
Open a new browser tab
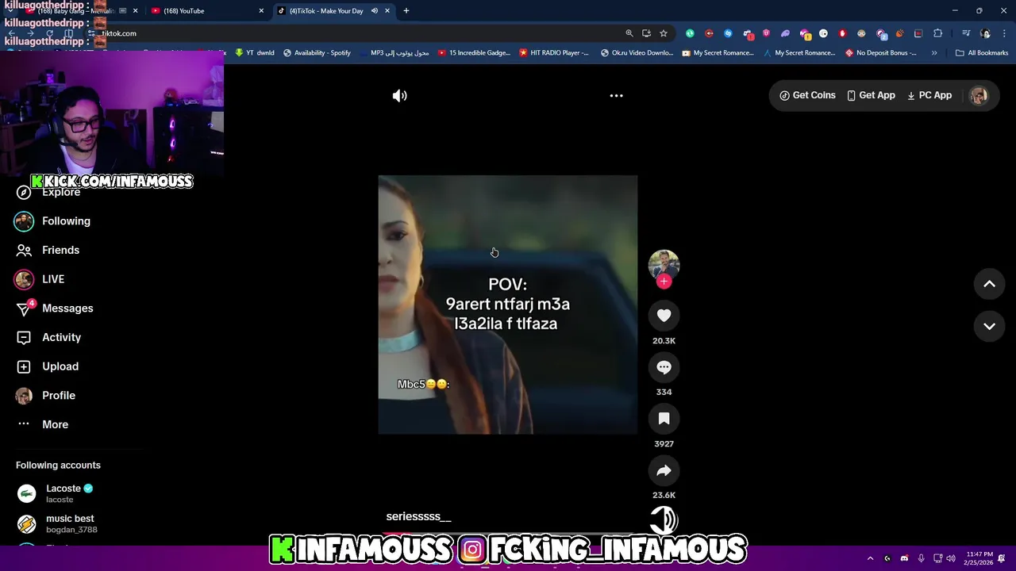(406, 10)
